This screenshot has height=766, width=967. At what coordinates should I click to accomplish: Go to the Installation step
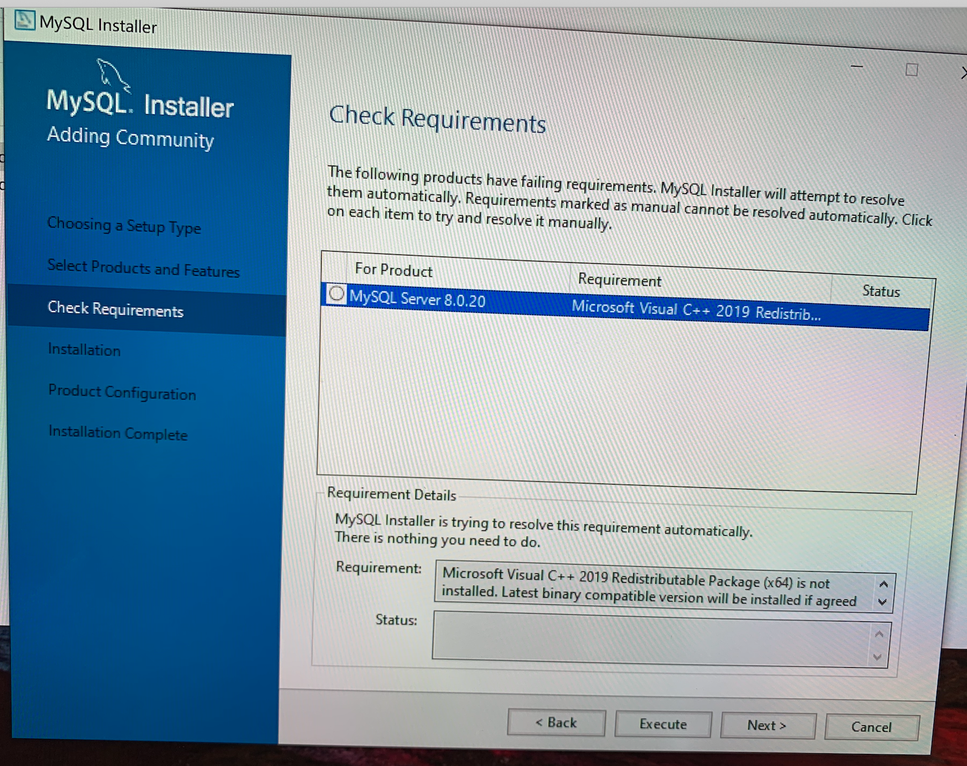click(x=84, y=349)
